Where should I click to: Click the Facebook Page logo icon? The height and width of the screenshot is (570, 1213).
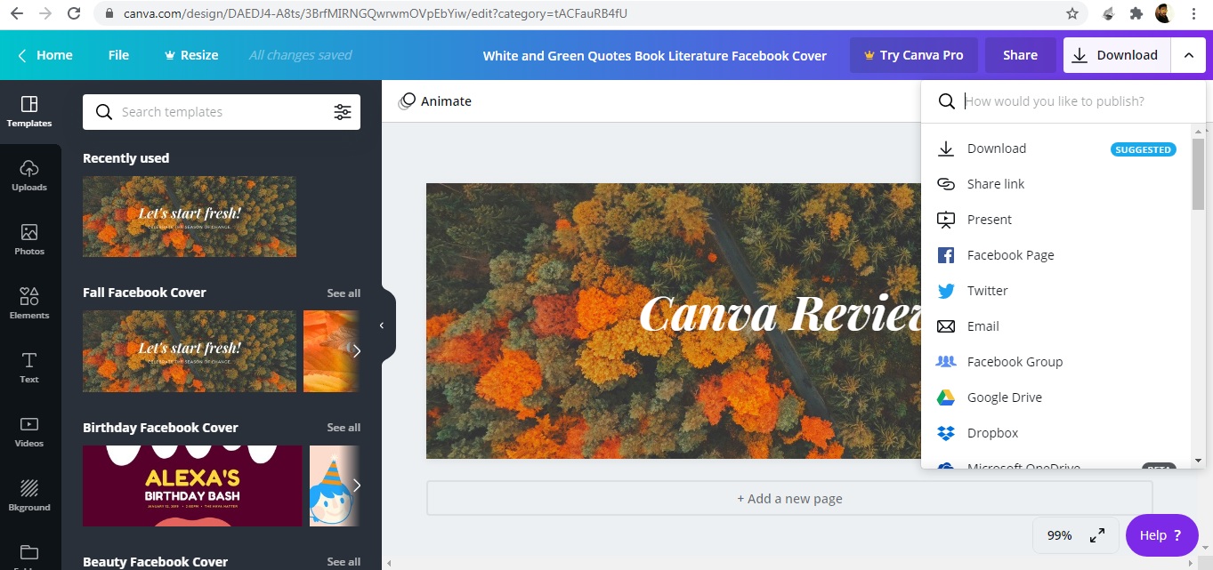pos(946,255)
